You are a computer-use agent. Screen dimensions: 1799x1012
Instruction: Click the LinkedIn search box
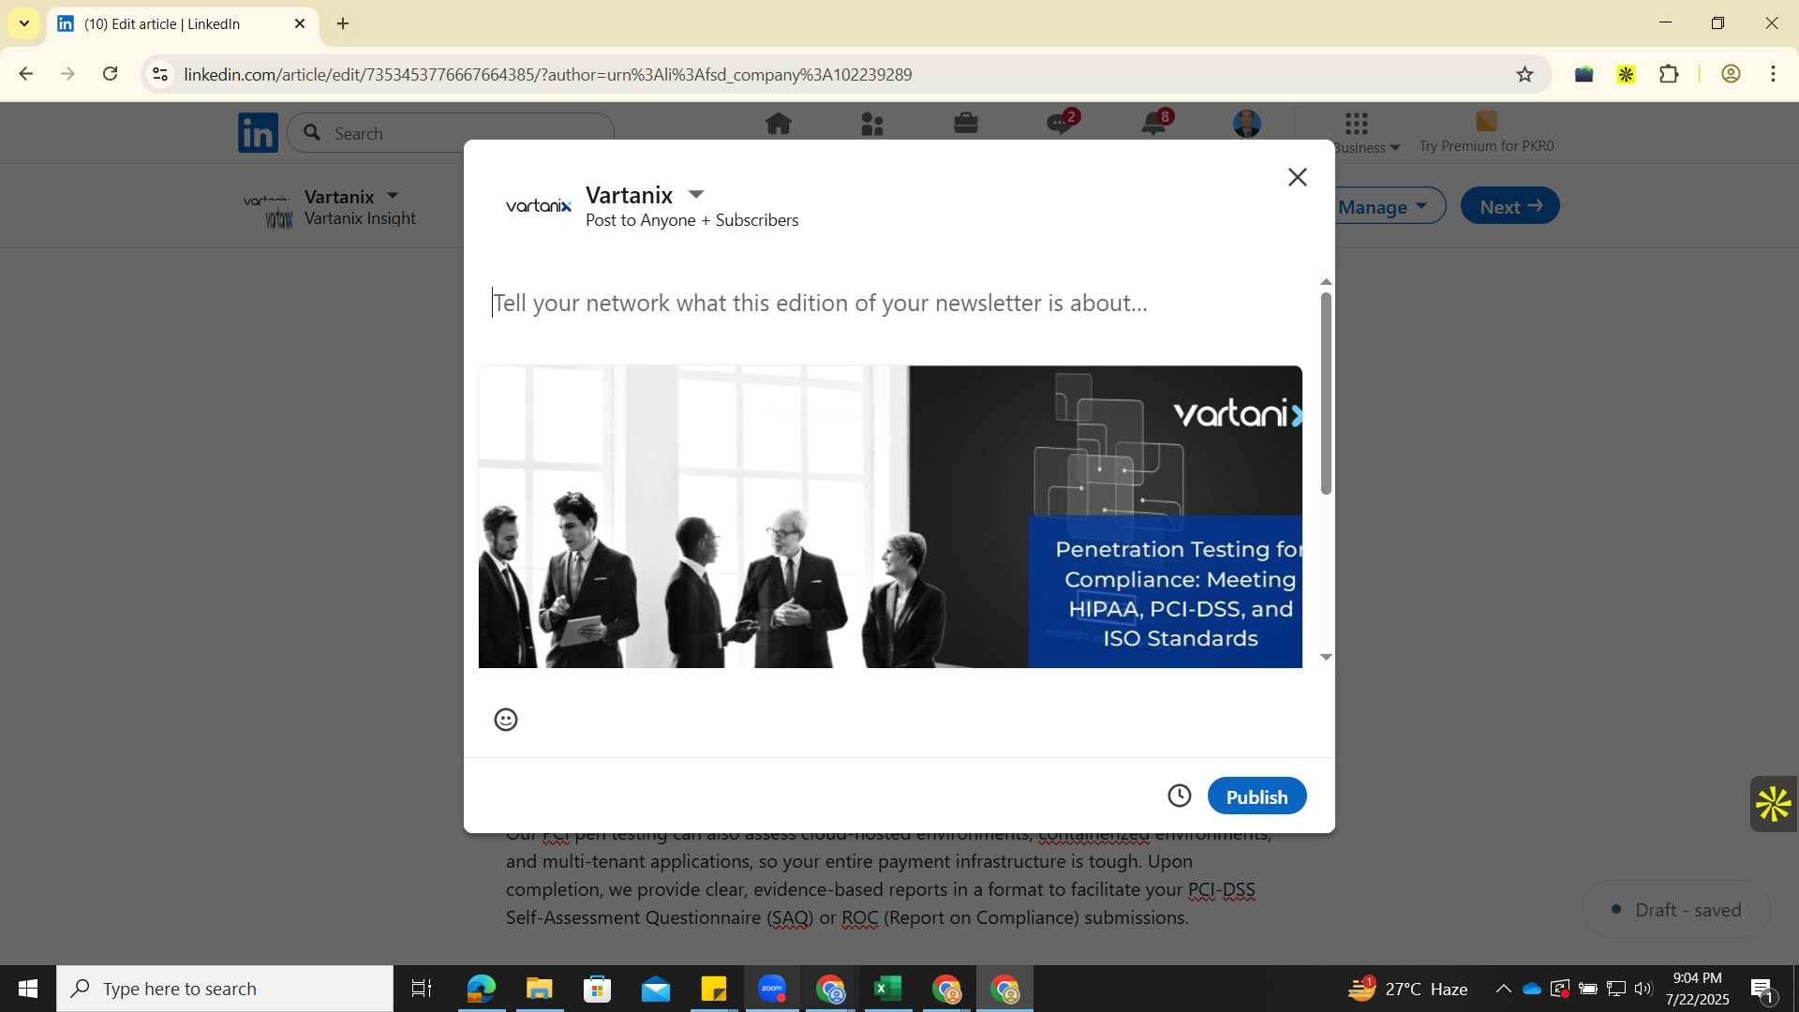(x=451, y=133)
